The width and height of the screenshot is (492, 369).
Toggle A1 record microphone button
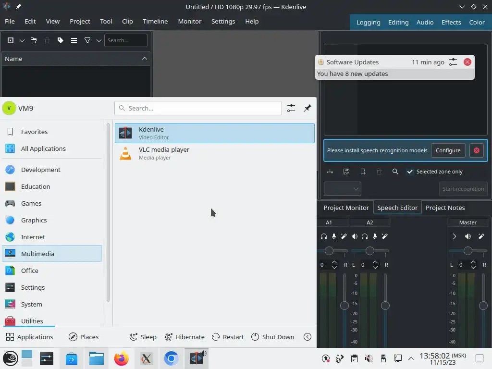click(334, 236)
